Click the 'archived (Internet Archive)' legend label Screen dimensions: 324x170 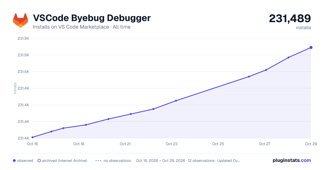coord(65,161)
